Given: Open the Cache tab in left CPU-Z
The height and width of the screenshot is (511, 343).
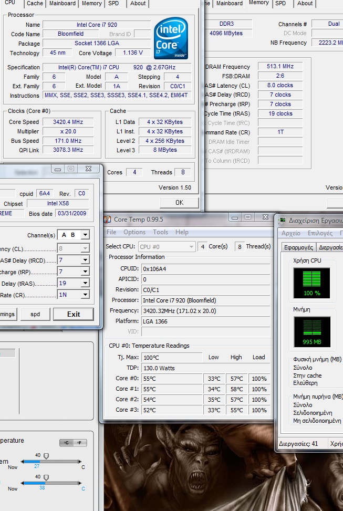Looking at the screenshot, I should click(x=35, y=3).
